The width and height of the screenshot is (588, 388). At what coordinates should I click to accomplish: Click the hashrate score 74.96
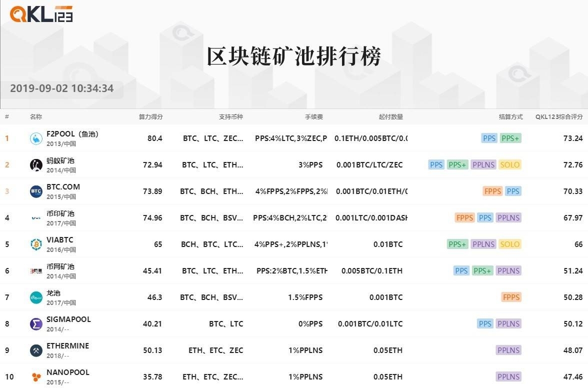point(152,218)
